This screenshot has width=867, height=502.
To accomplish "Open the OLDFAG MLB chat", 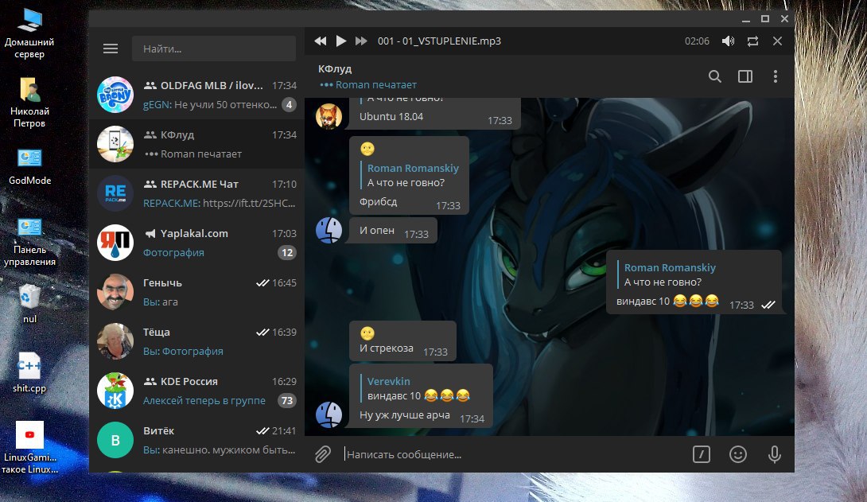I will 196,95.
